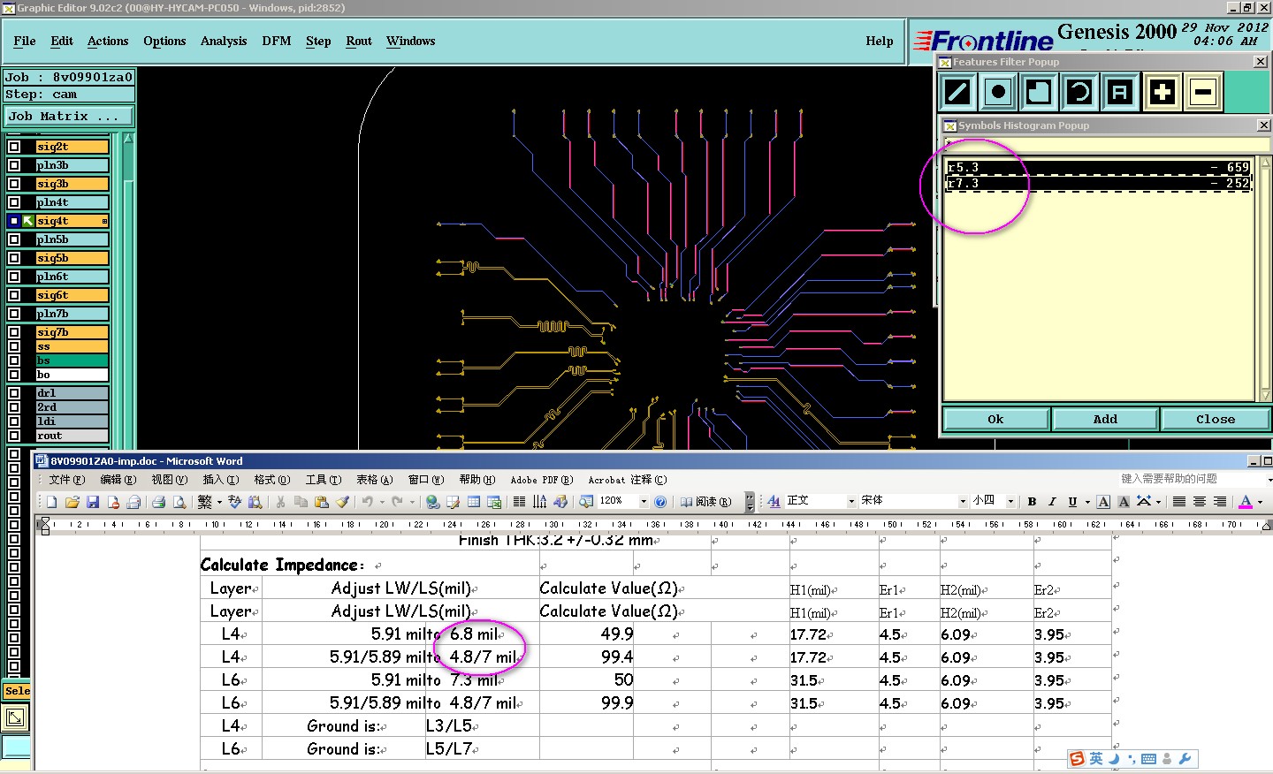Open the Word zoom 120% dropdown

[644, 502]
